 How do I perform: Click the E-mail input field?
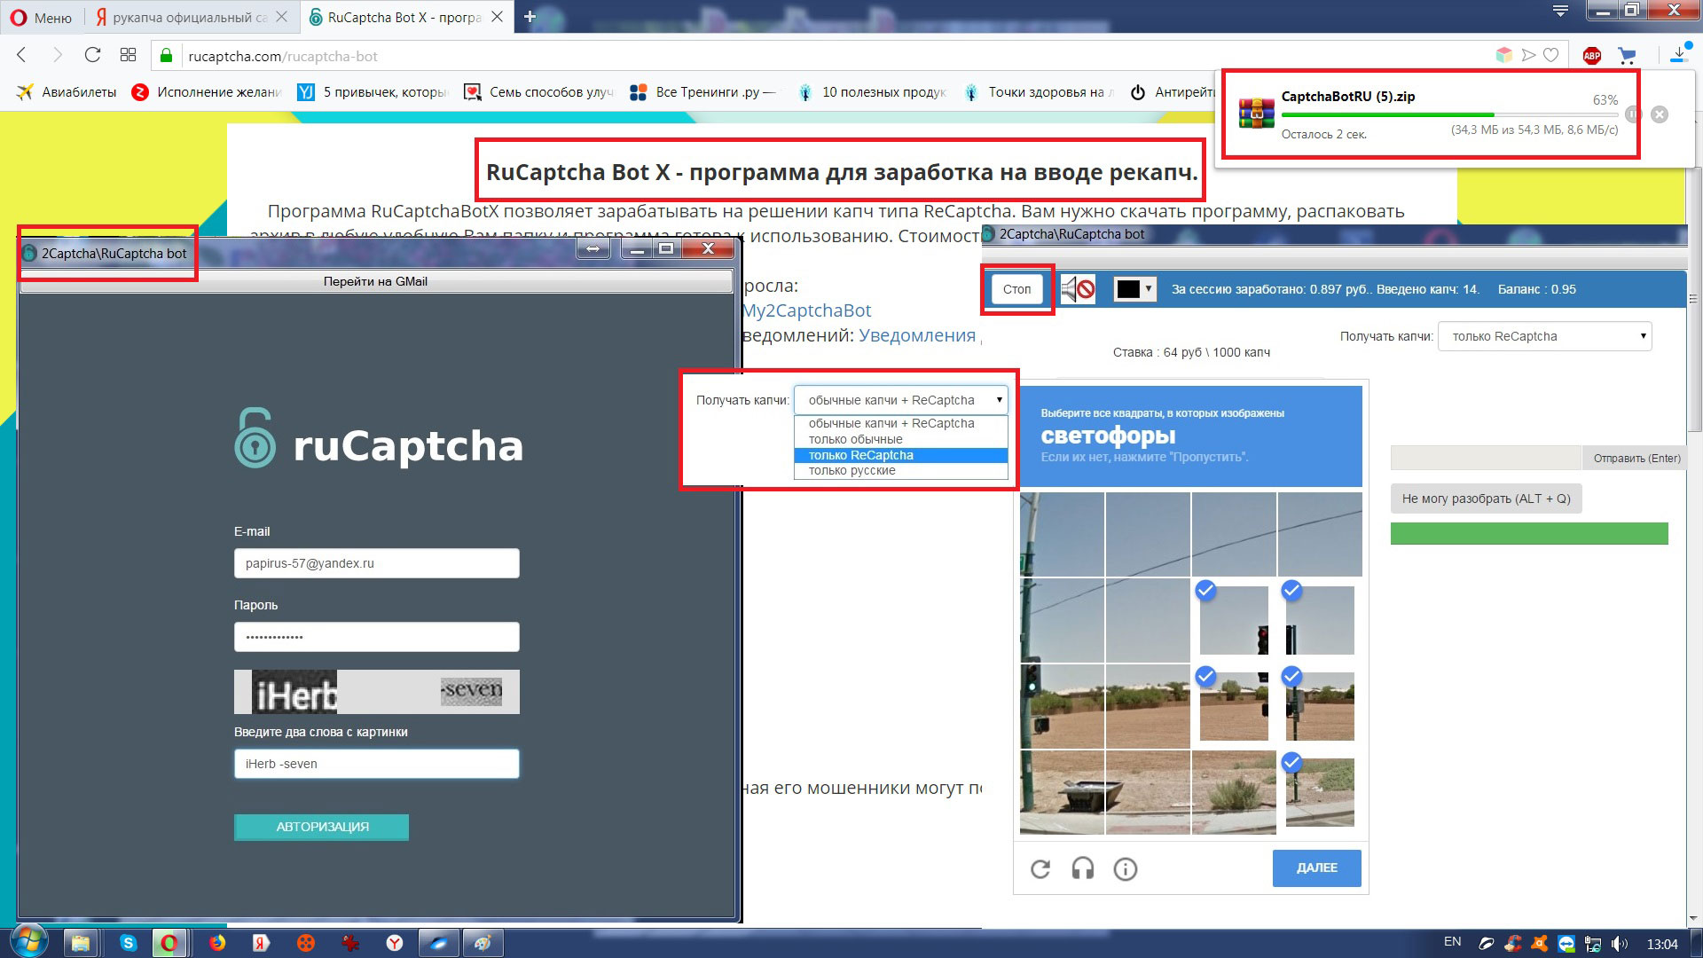(x=376, y=563)
